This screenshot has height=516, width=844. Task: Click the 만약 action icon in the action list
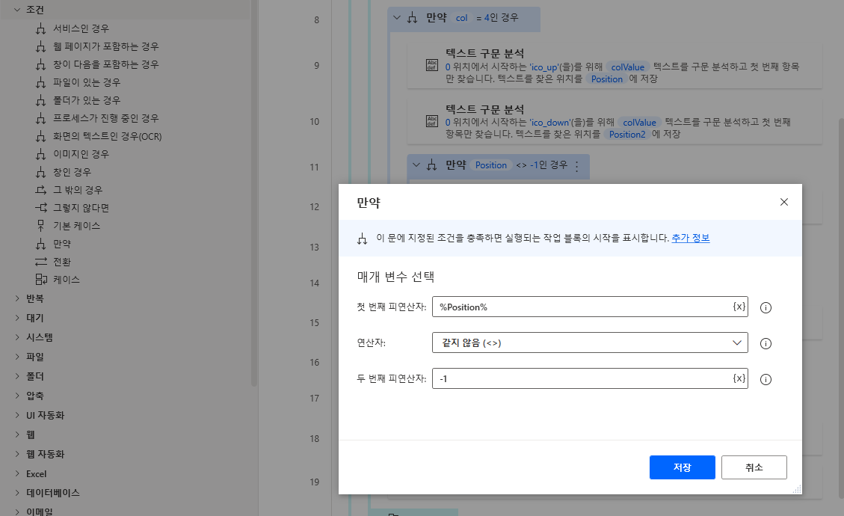(41, 244)
